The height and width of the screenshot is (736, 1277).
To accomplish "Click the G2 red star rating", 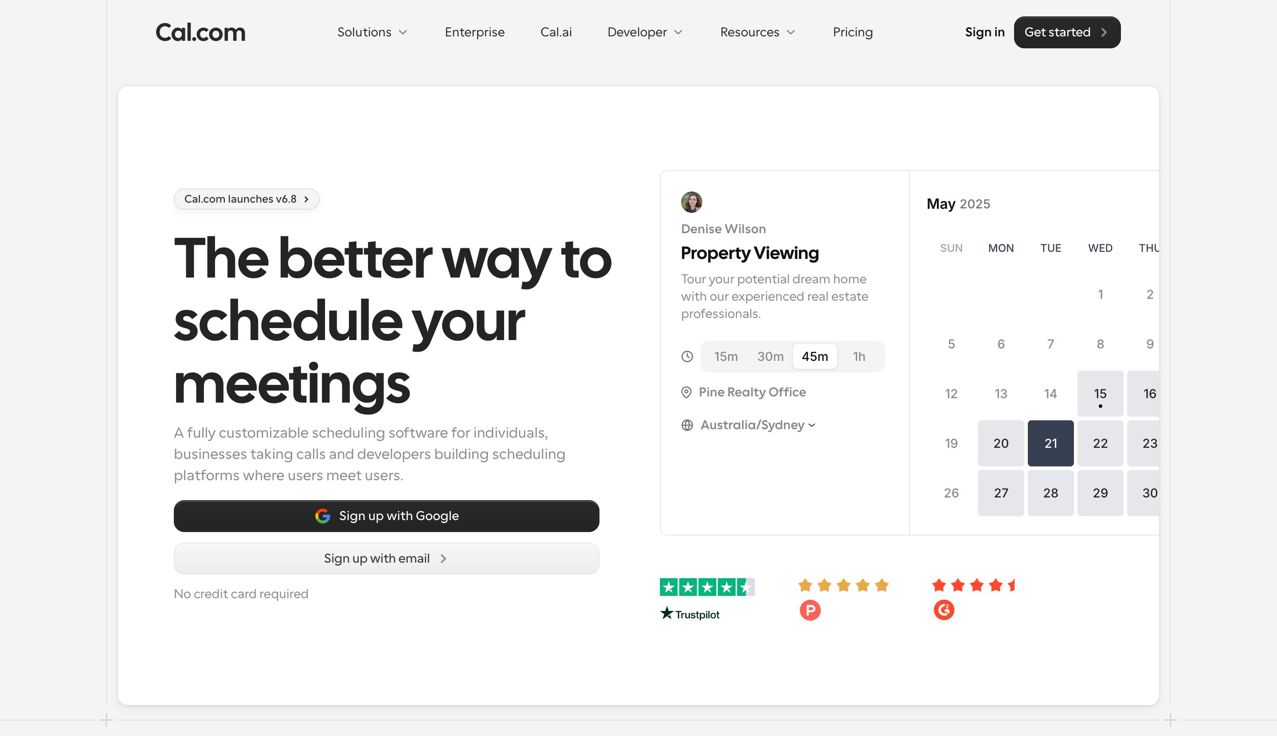I will click(x=973, y=585).
